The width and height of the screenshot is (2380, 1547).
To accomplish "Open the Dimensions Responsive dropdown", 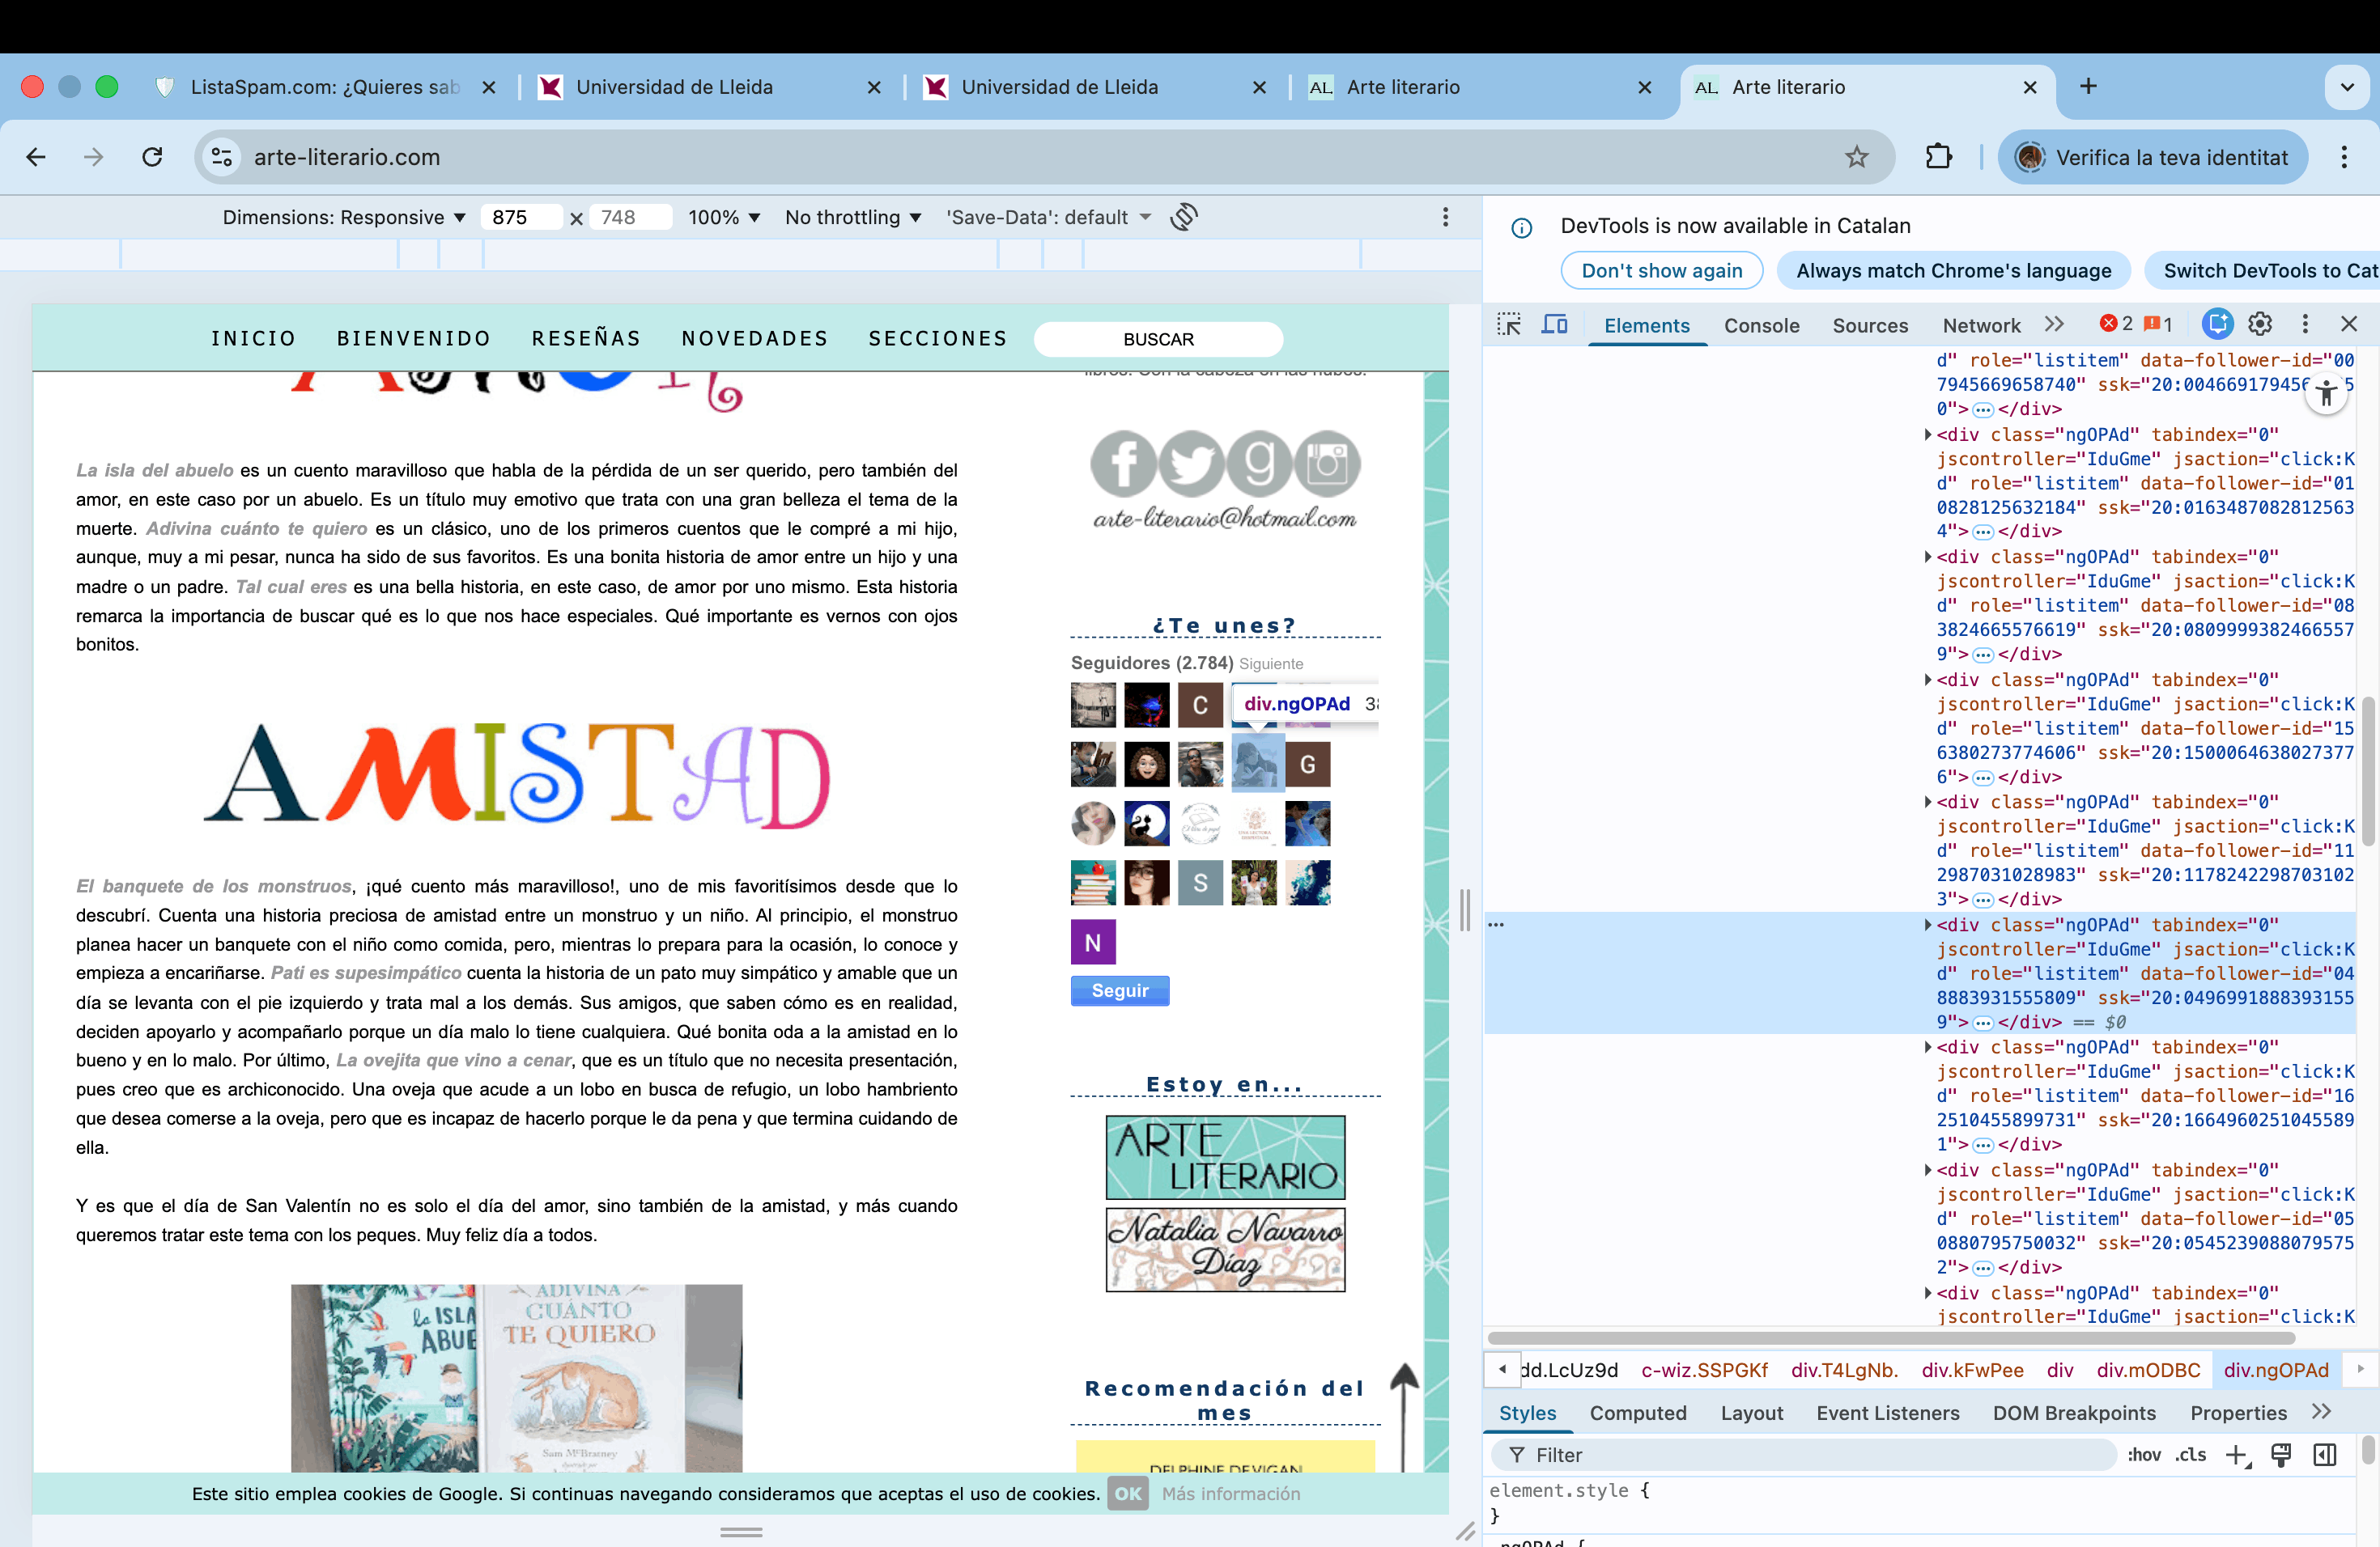I will click(343, 217).
